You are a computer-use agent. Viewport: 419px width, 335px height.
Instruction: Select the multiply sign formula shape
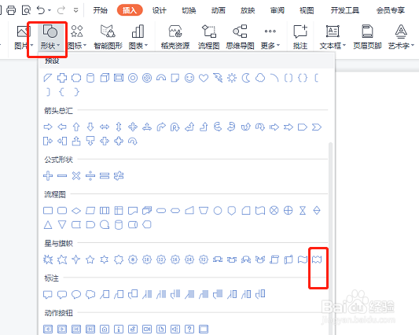click(x=76, y=175)
